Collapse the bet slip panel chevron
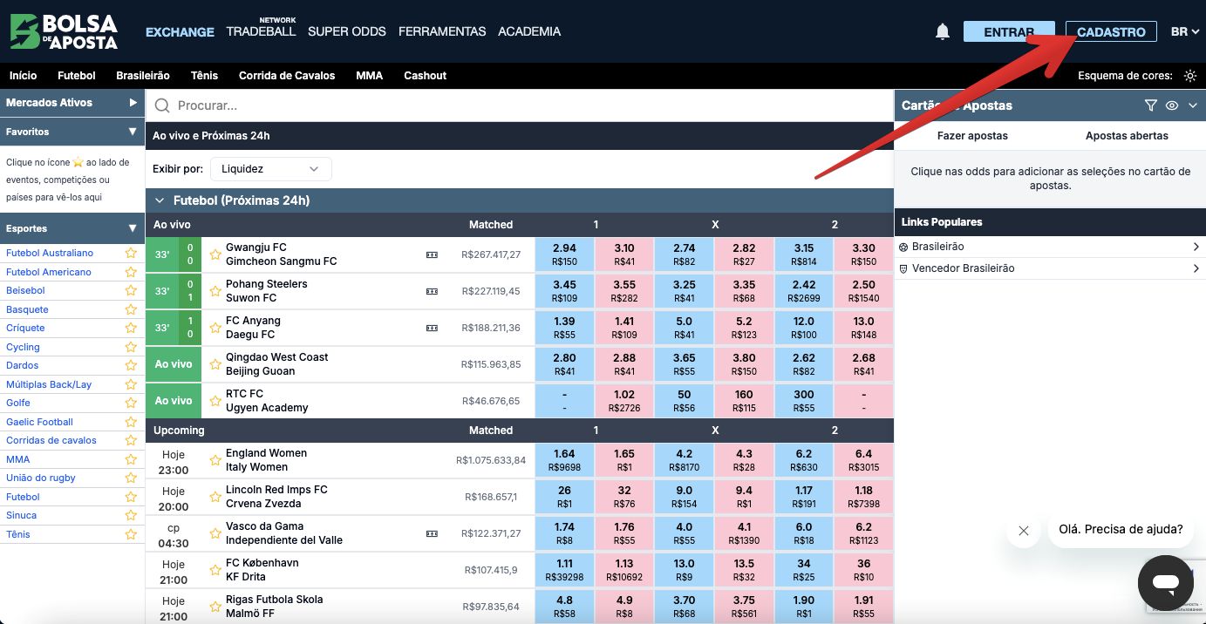 (x=1193, y=105)
